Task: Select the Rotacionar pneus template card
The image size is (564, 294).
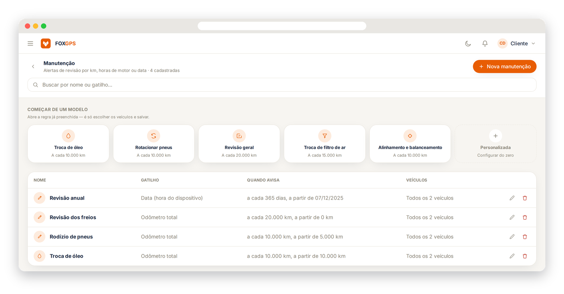Action: [154, 144]
